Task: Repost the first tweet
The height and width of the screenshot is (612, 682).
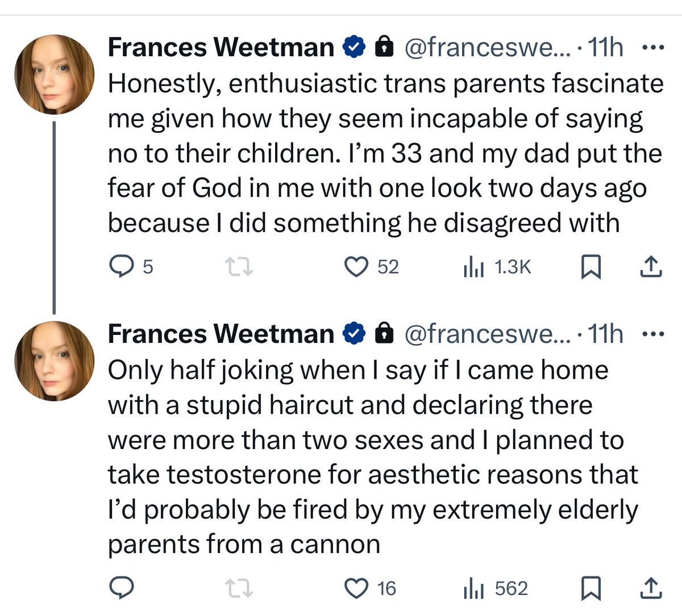Action: coord(239,266)
